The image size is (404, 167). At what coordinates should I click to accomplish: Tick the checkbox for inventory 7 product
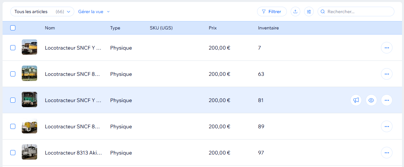pos(13,48)
